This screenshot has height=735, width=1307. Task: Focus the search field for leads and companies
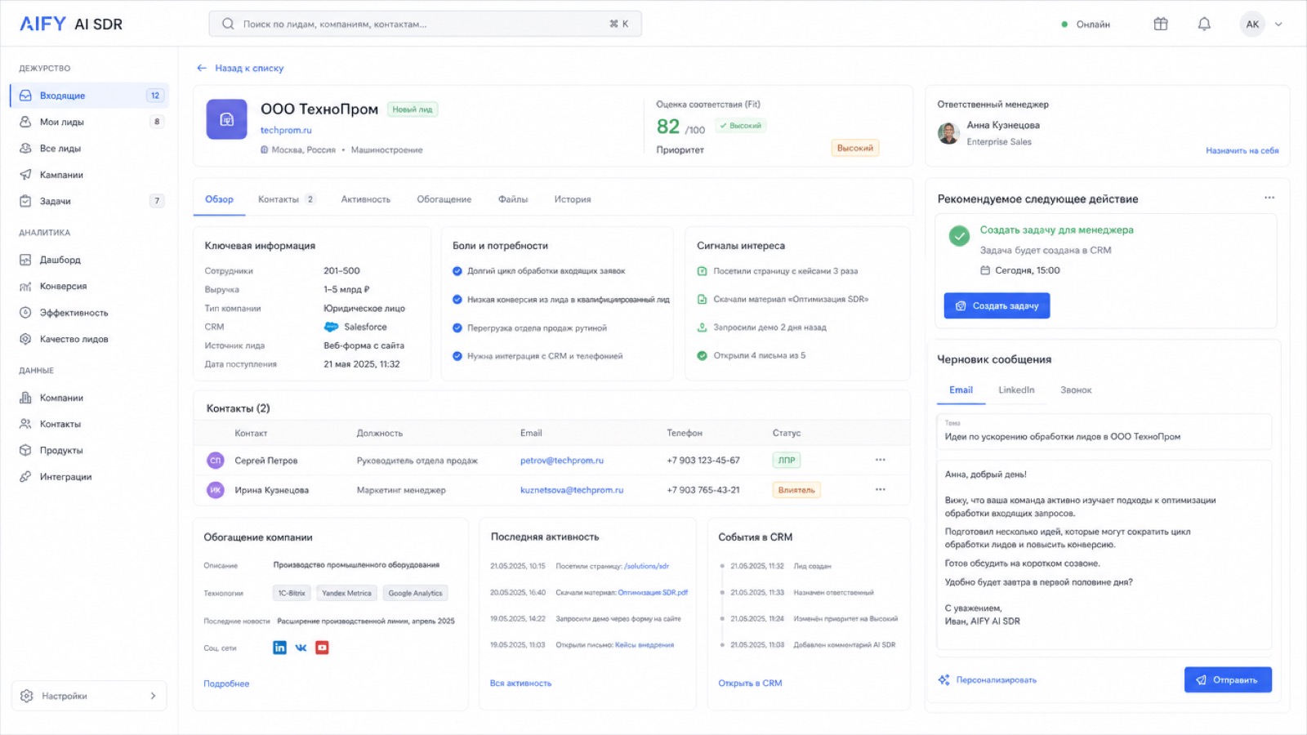click(425, 24)
